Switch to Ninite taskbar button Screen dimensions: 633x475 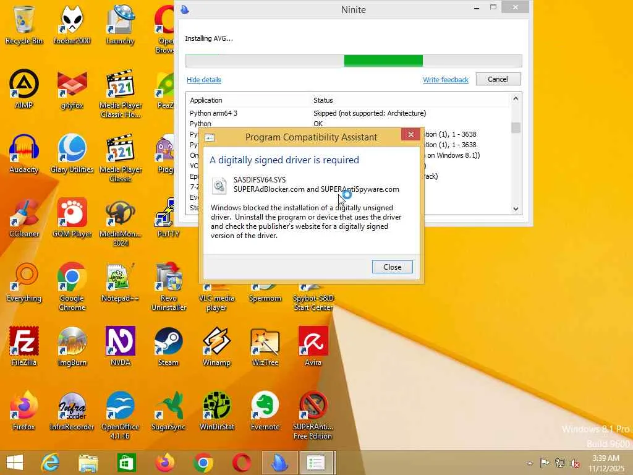coord(279,463)
